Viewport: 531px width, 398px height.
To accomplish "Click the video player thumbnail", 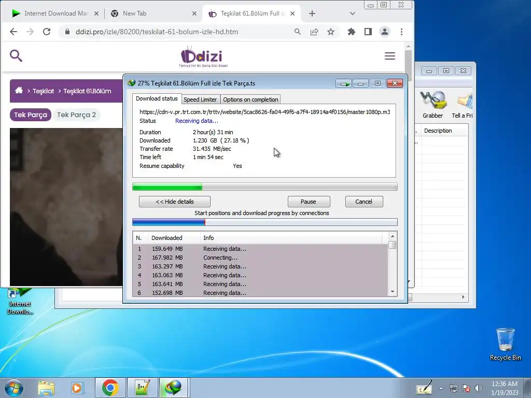I will [x=66, y=207].
